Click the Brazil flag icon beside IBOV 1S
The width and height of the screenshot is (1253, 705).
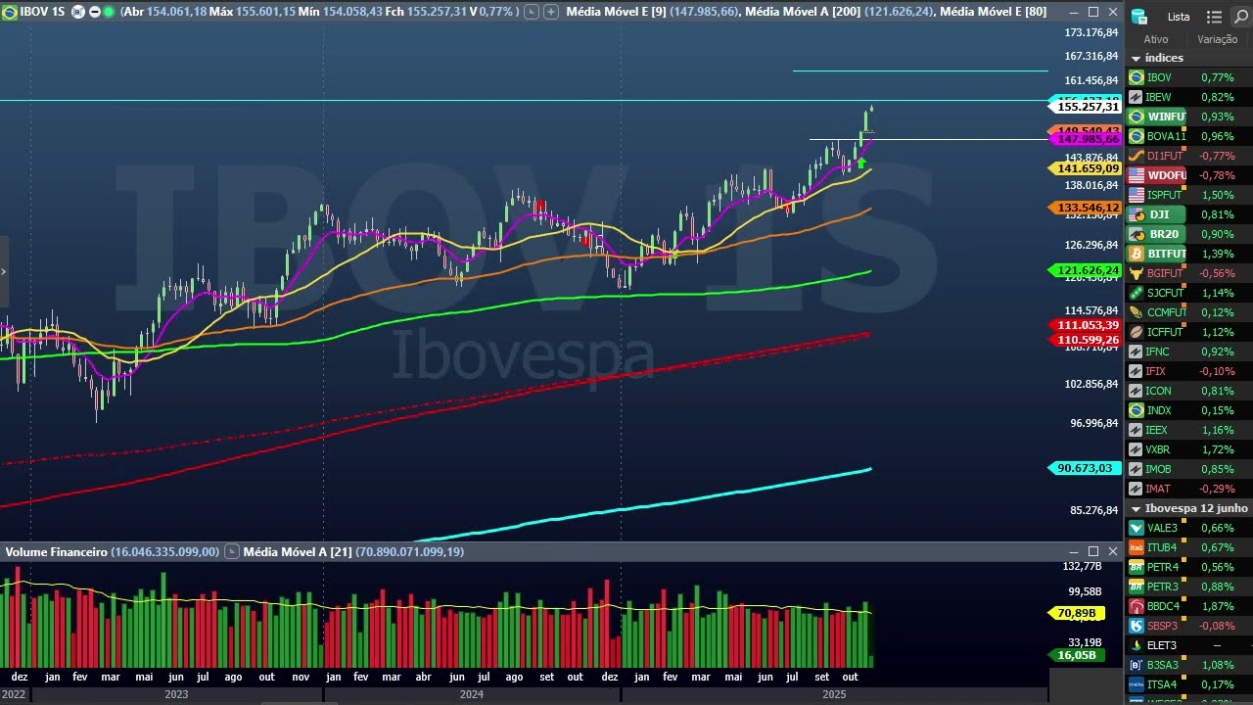coord(10,12)
